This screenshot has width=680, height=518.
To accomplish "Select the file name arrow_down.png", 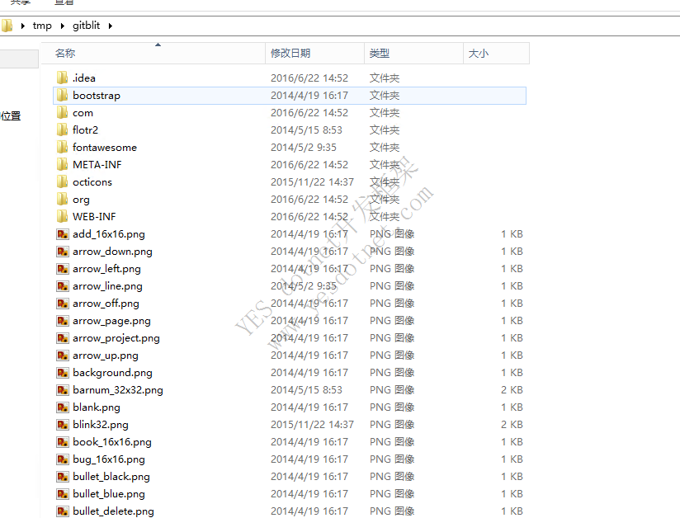I will [113, 252].
